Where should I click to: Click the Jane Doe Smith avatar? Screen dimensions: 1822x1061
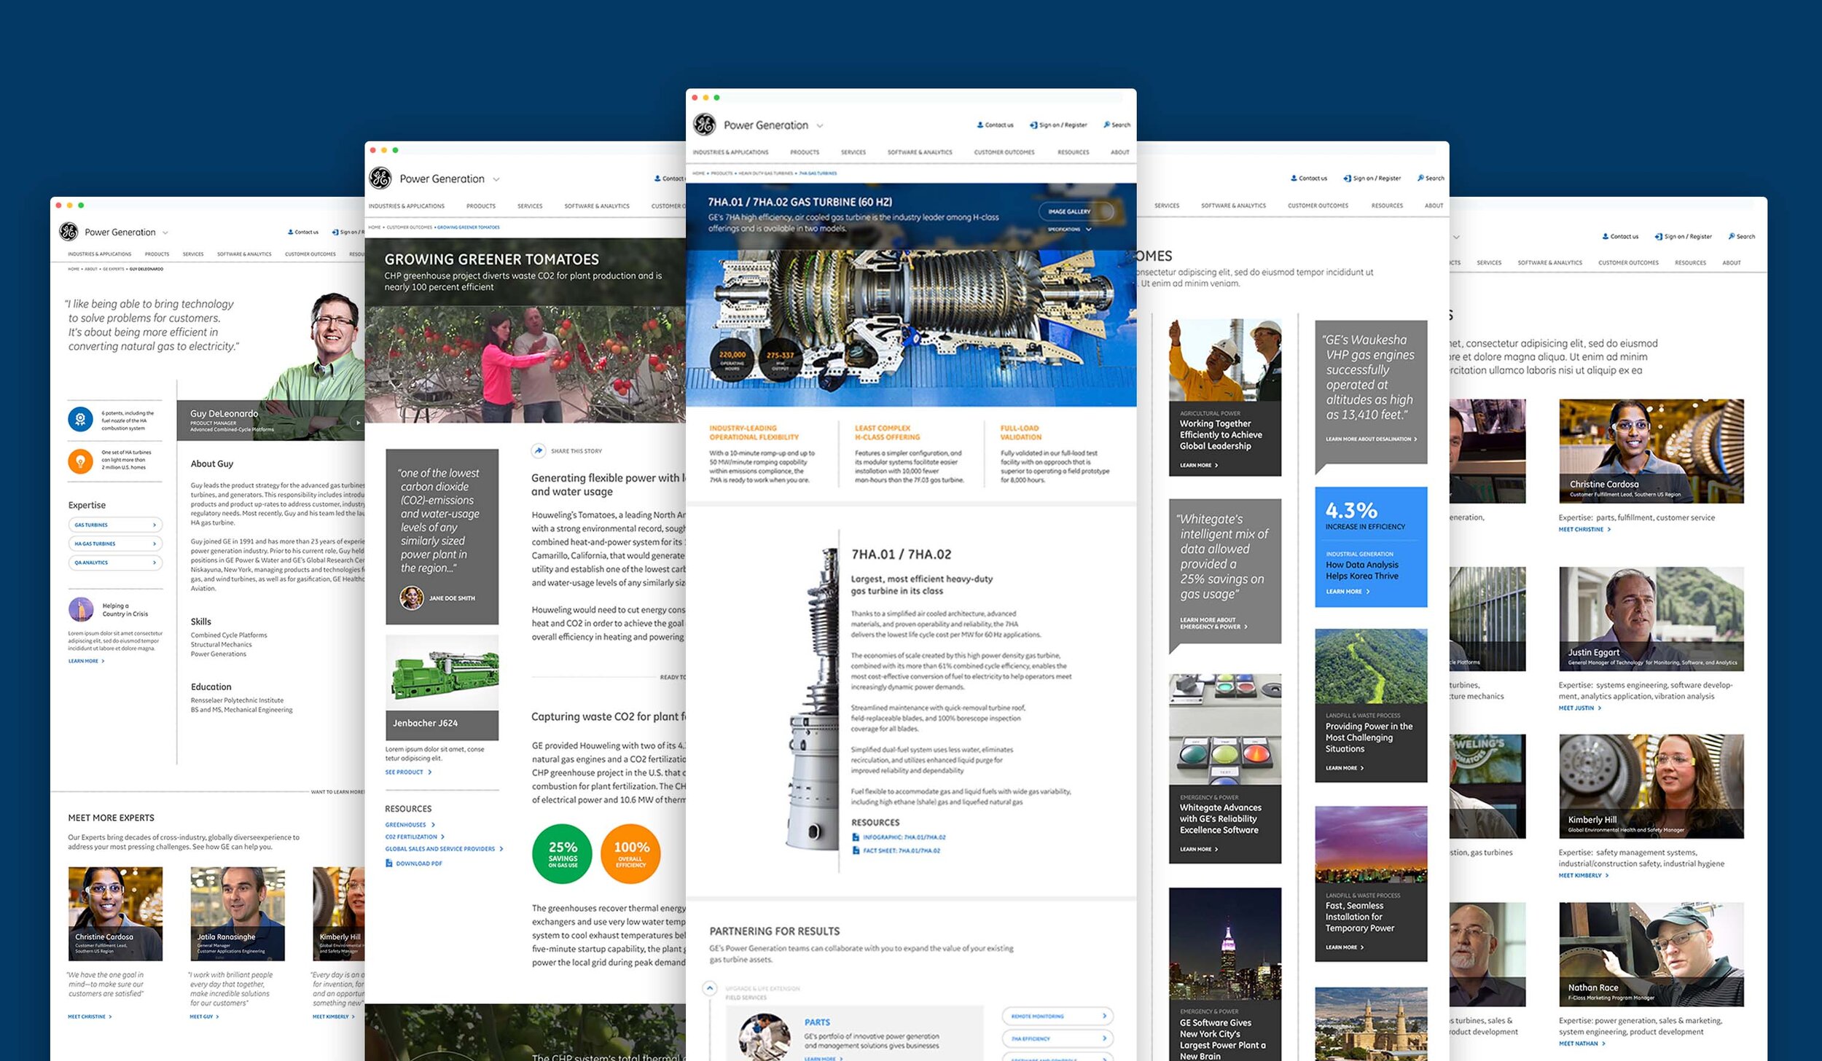(412, 598)
